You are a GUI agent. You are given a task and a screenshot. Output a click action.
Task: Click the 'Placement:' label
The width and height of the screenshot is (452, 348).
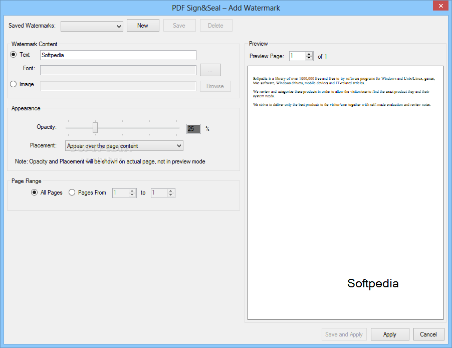pos(43,145)
